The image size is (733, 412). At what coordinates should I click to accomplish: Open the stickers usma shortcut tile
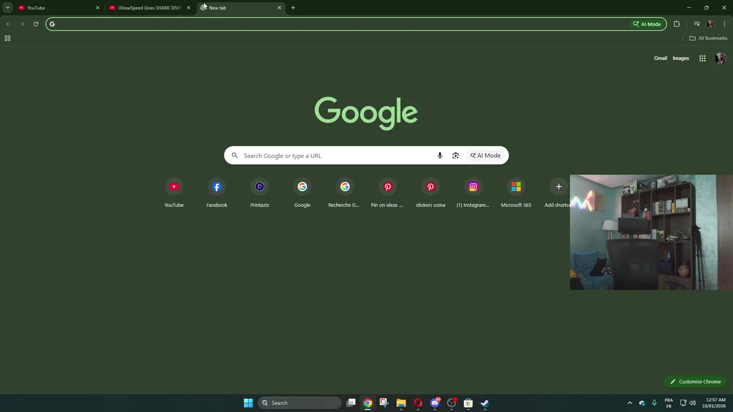(431, 193)
